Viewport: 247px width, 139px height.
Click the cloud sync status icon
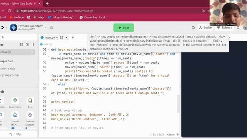pyautogui.click(x=51, y=27)
